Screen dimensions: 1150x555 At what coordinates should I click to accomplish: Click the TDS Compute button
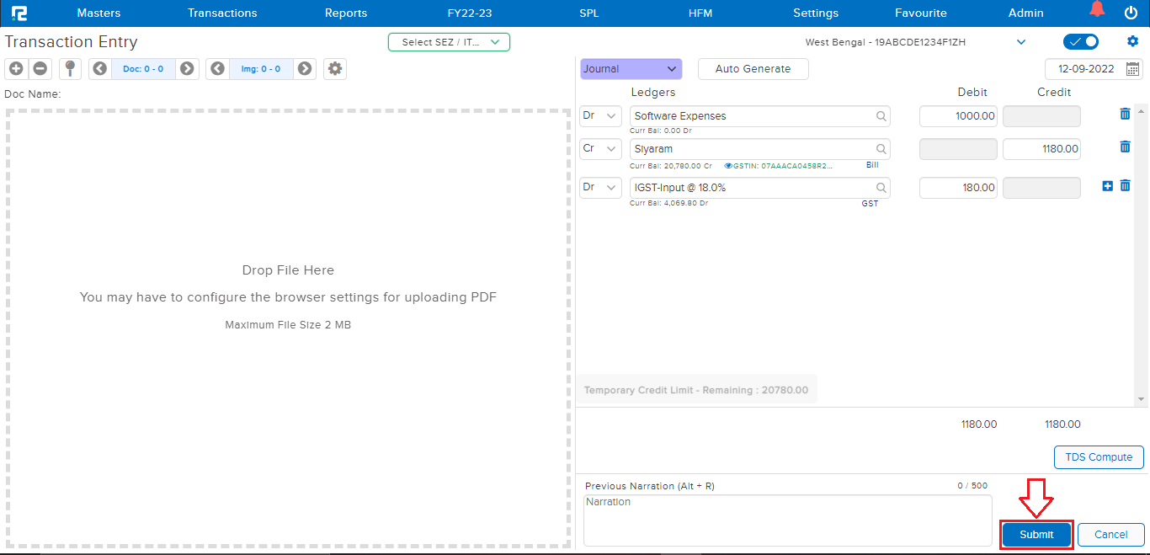pos(1099,457)
